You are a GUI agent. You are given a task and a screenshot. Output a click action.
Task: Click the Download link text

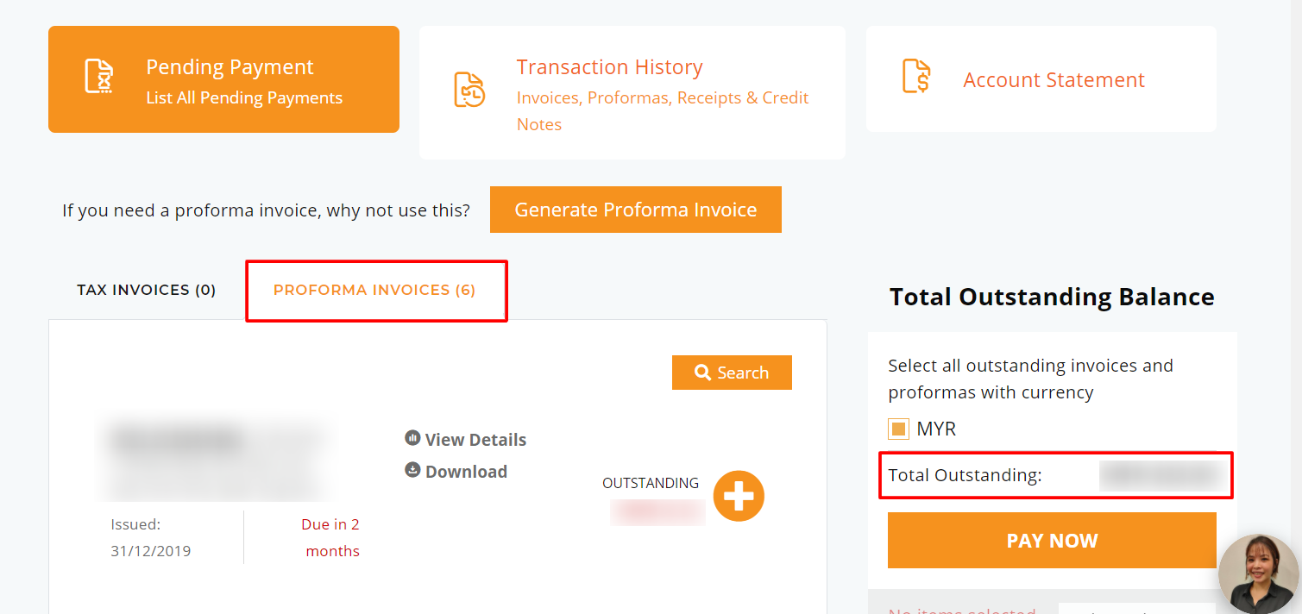tap(466, 472)
